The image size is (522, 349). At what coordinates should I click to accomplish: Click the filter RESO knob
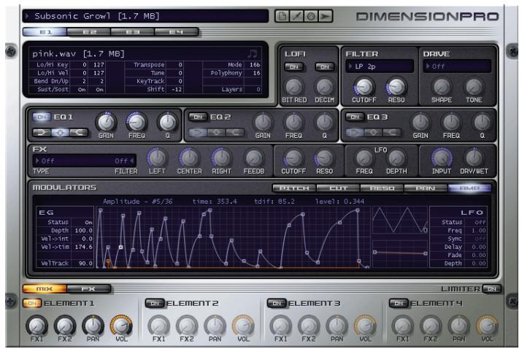click(396, 87)
